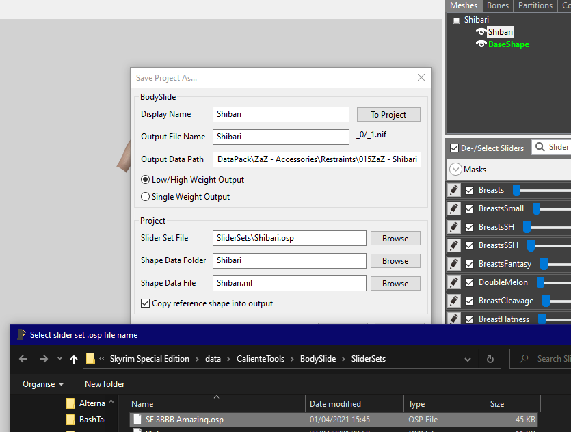Toggle visibility eye icon for BaseShape mesh
The height and width of the screenshot is (432, 571).
pos(481,44)
